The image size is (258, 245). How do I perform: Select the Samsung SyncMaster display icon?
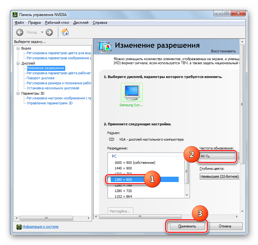pos(131,92)
